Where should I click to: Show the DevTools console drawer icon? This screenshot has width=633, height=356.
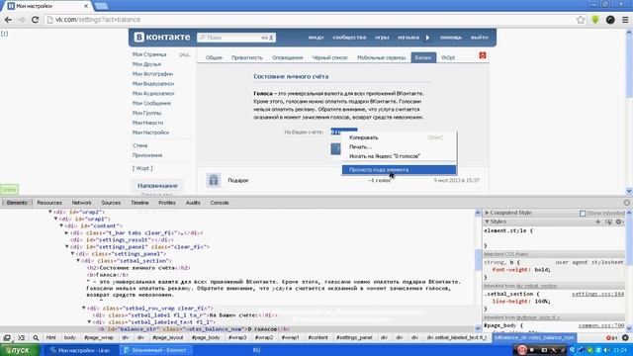coord(21,338)
